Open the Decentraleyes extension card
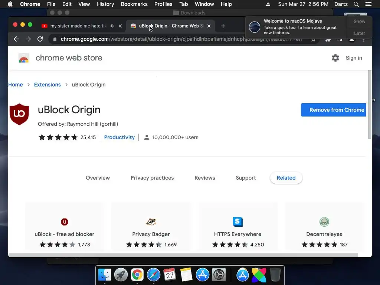 click(x=324, y=227)
